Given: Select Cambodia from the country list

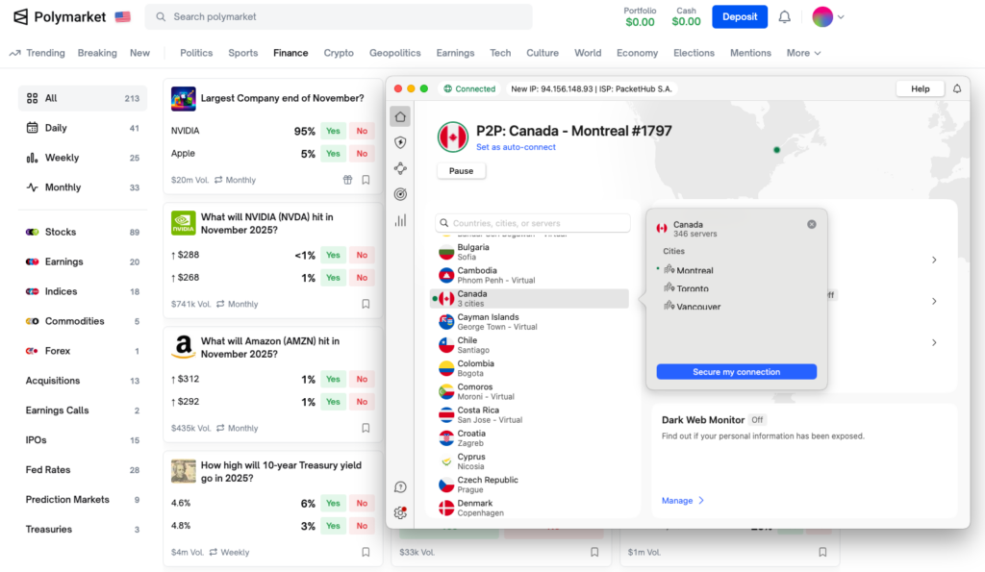Looking at the screenshot, I should click(x=529, y=275).
